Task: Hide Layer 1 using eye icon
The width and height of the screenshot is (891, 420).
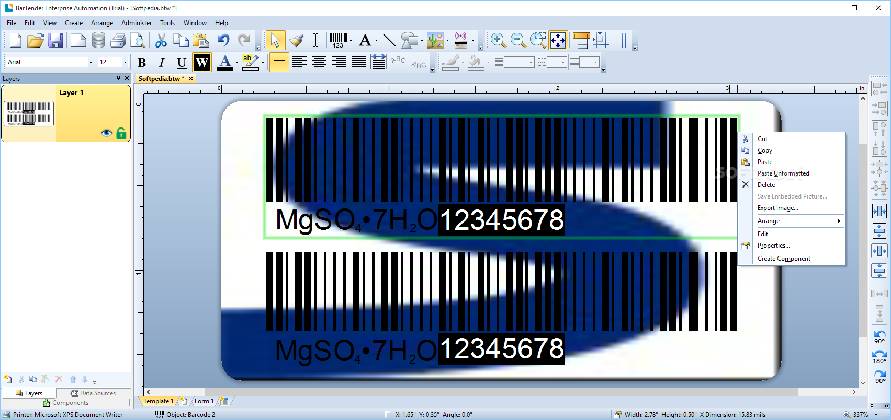Action: click(x=107, y=133)
